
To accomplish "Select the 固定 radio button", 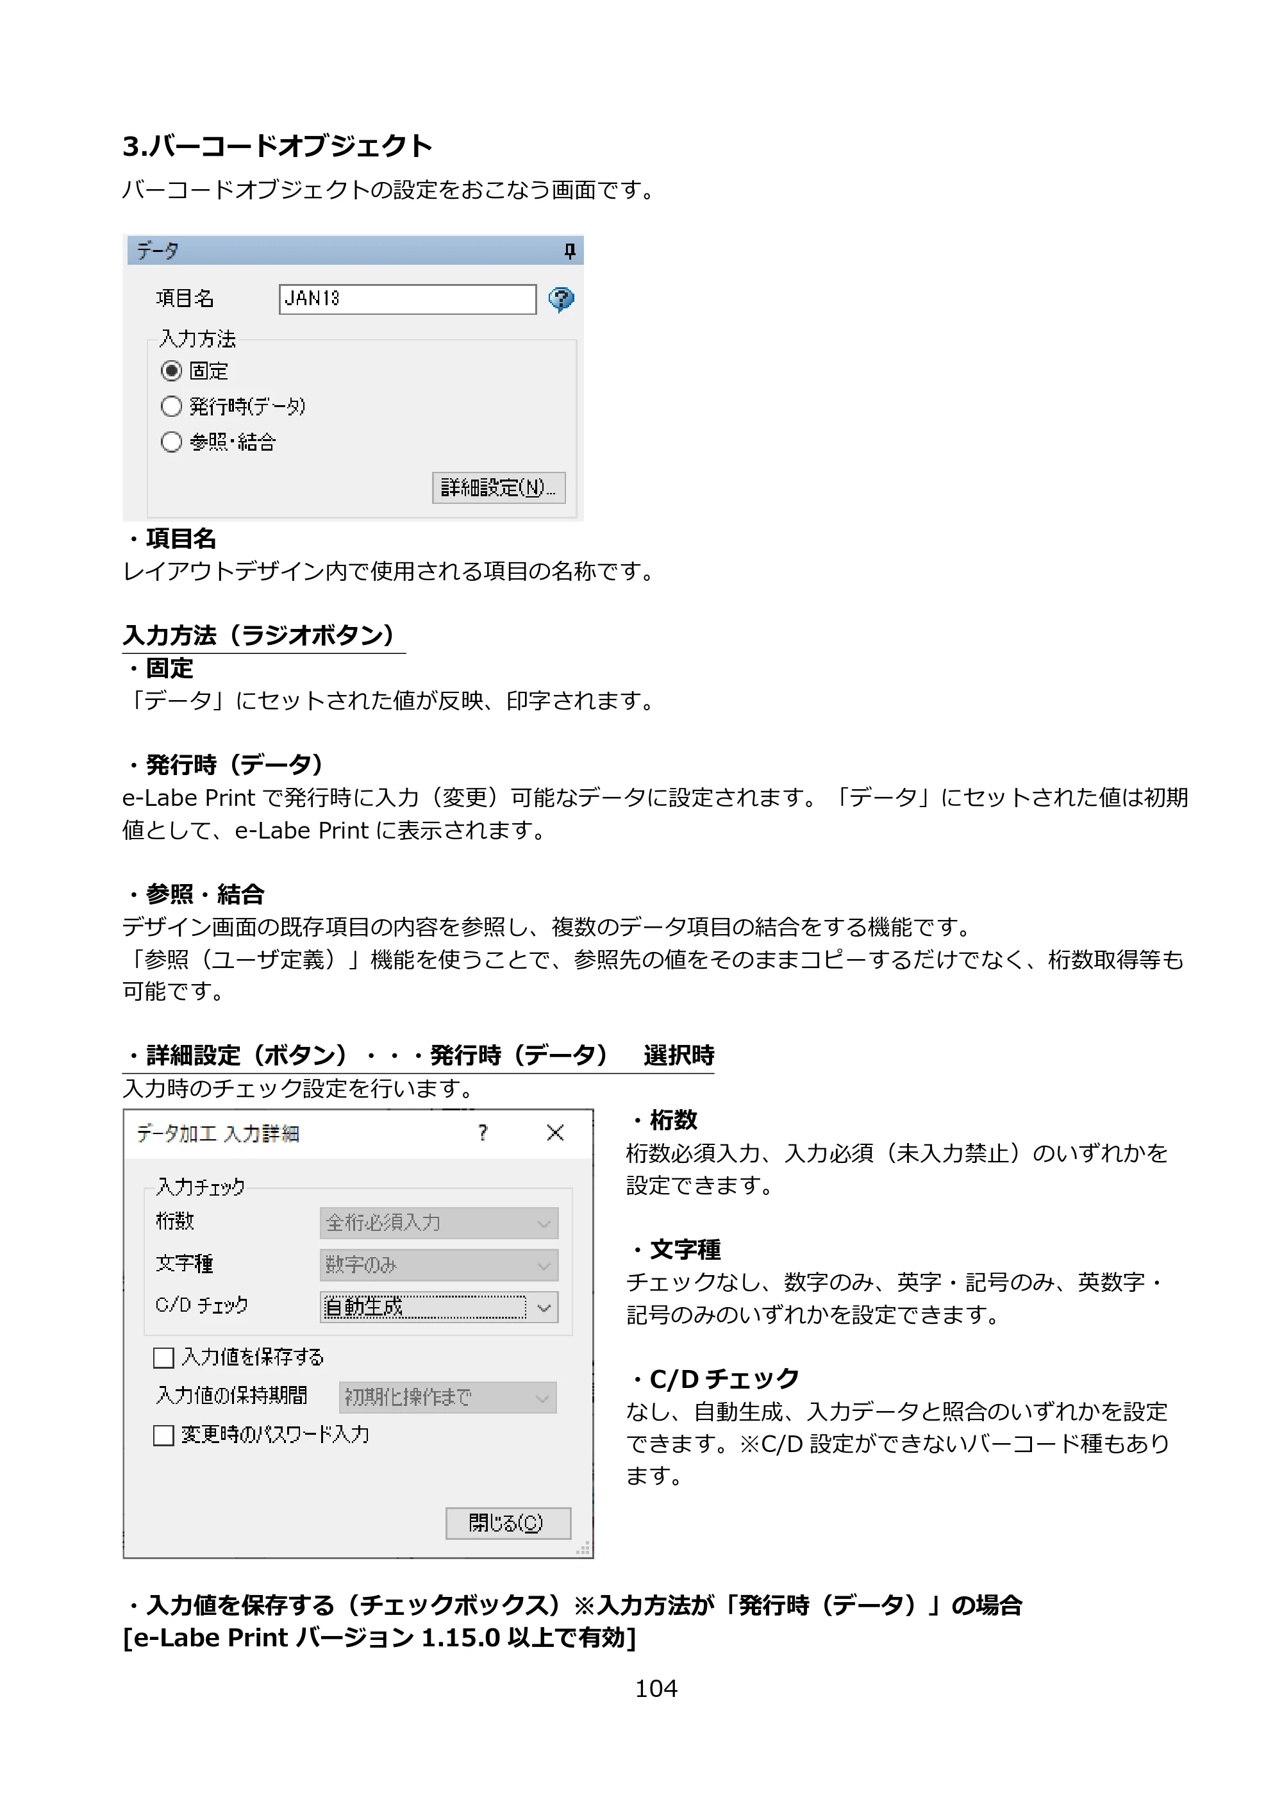I will [x=171, y=371].
